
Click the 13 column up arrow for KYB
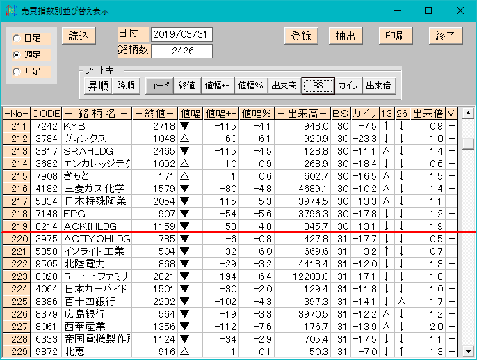pos(386,126)
